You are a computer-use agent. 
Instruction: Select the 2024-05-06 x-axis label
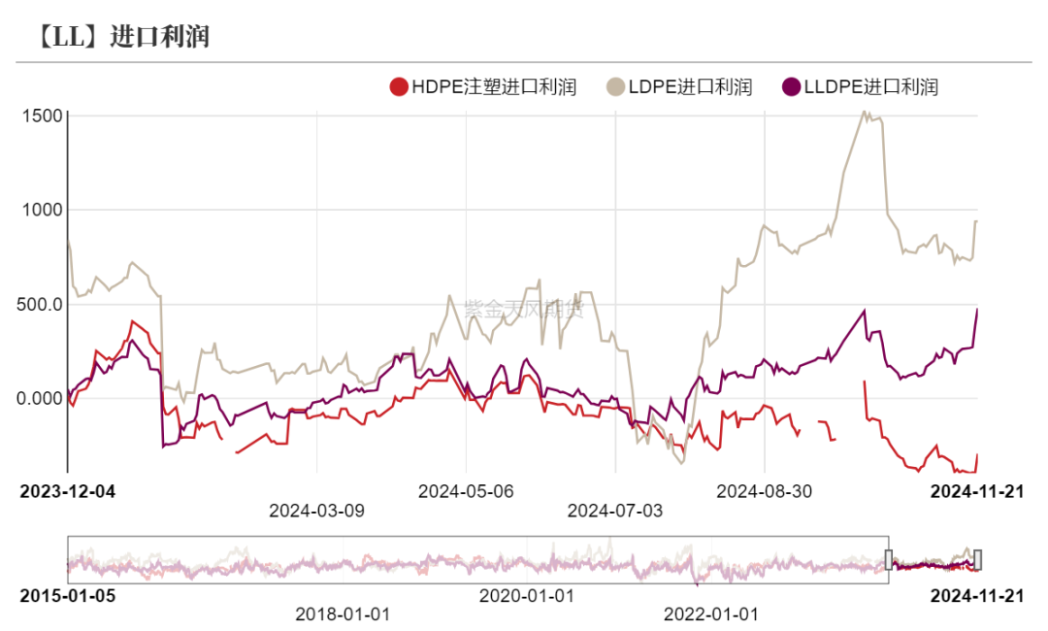tap(466, 491)
